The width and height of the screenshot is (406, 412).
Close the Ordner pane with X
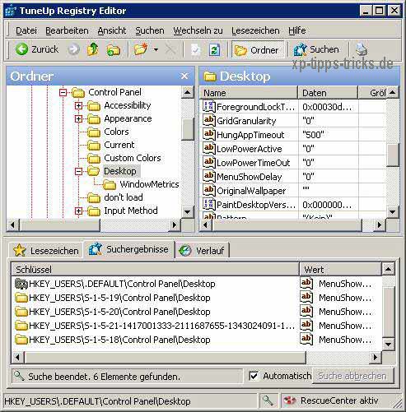point(184,76)
